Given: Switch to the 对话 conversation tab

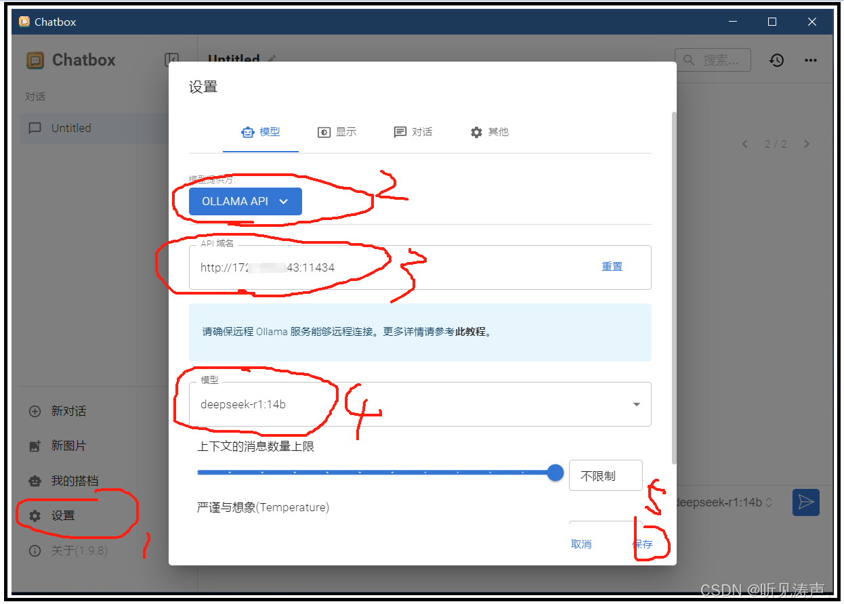Looking at the screenshot, I should [x=413, y=132].
